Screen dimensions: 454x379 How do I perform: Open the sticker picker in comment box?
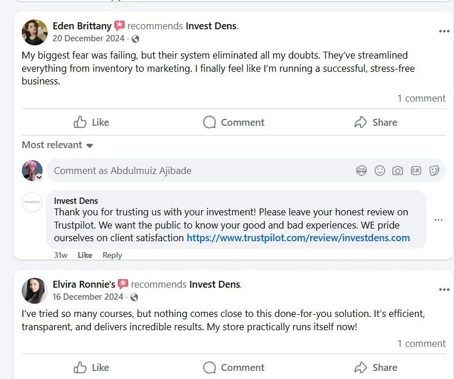pyautogui.click(x=434, y=171)
